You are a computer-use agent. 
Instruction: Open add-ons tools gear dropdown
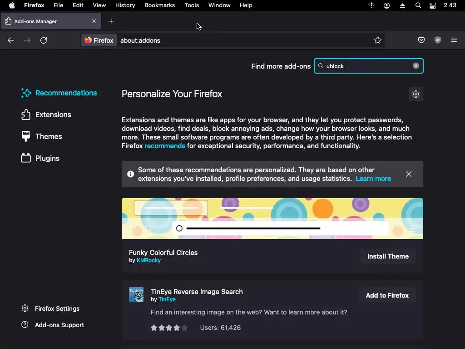416,94
